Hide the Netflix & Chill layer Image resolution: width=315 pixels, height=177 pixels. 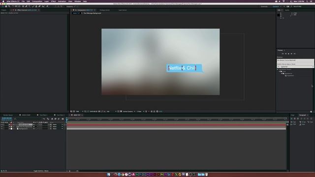click(2, 124)
